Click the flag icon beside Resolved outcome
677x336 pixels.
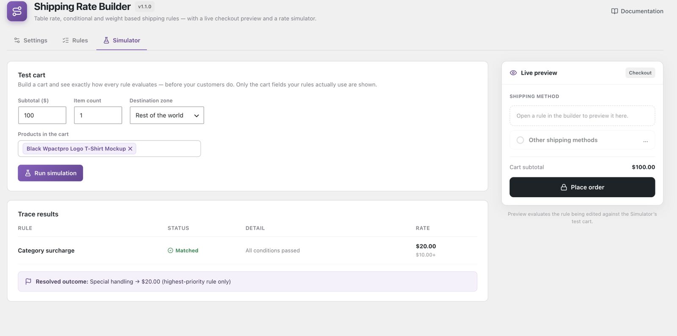click(x=28, y=281)
